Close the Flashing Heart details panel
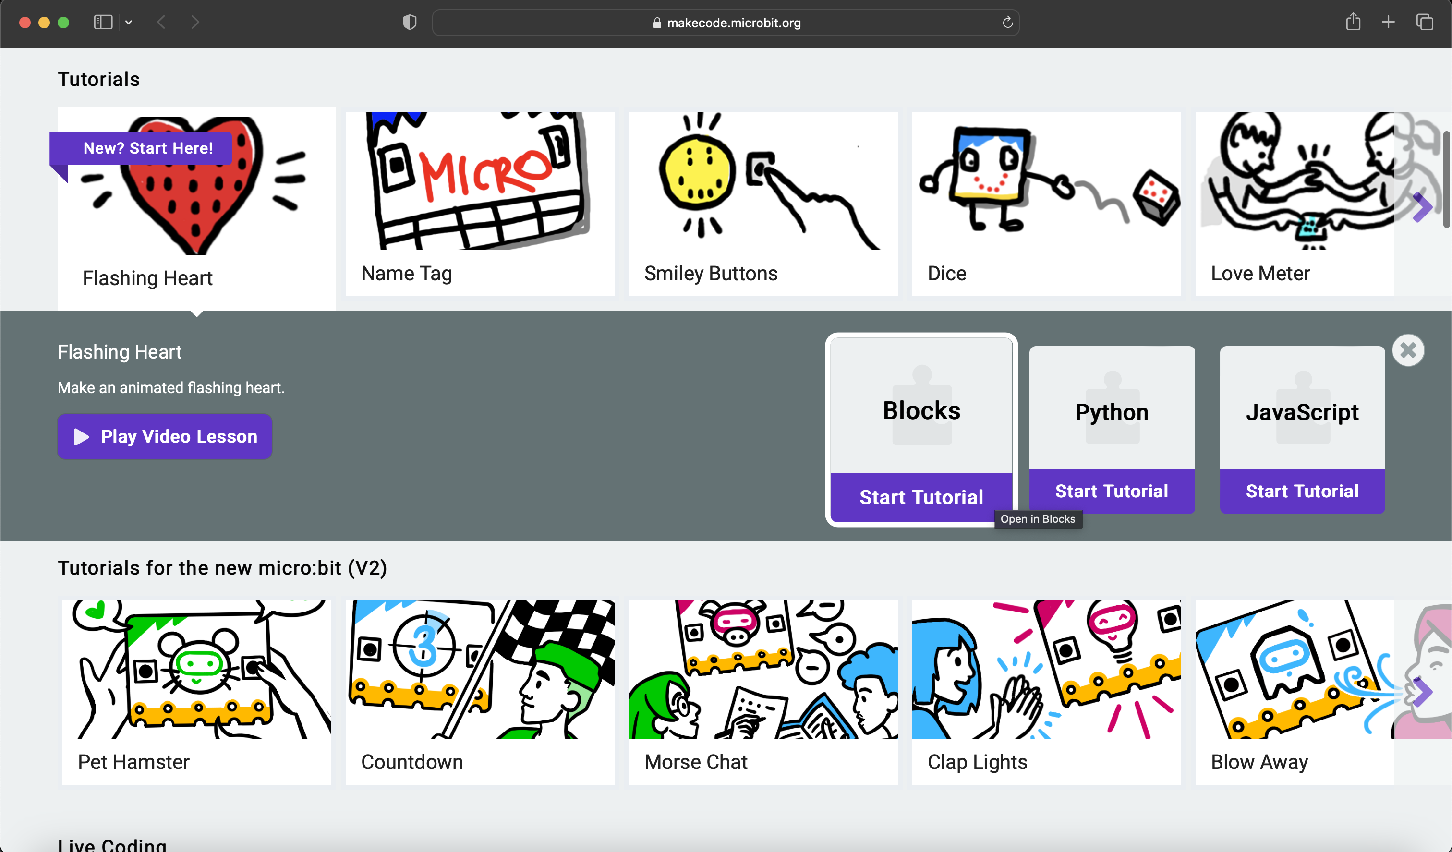The width and height of the screenshot is (1452, 852). click(1408, 350)
